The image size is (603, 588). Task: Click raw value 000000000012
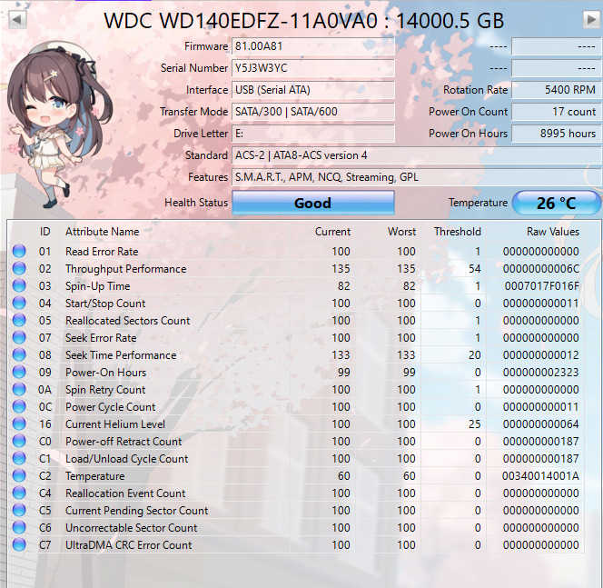pyautogui.click(x=540, y=355)
